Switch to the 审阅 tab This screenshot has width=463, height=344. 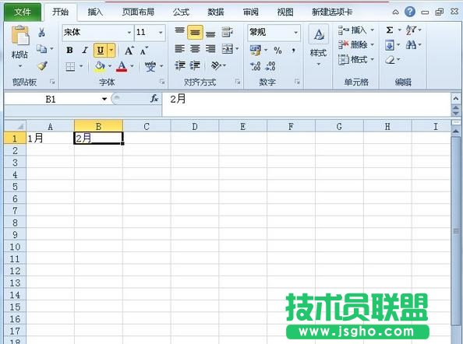(251, 12)
